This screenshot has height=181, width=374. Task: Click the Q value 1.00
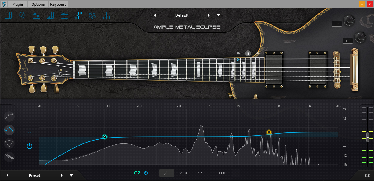coord(222,173)
